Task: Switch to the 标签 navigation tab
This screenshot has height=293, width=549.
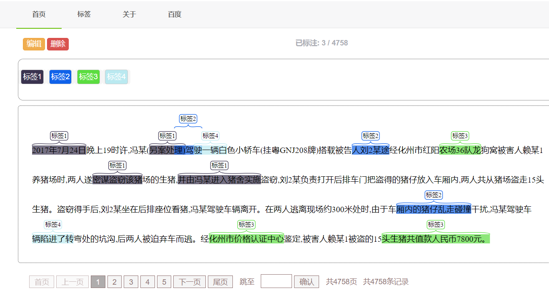Action: coord(84,14)
